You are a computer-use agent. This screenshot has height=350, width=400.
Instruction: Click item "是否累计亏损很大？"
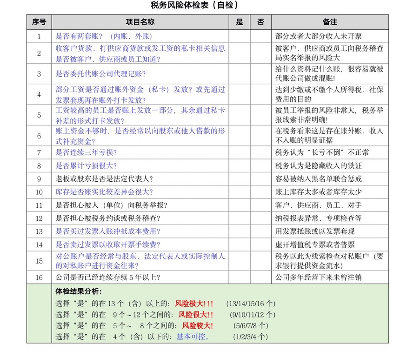tap(86, 165)
